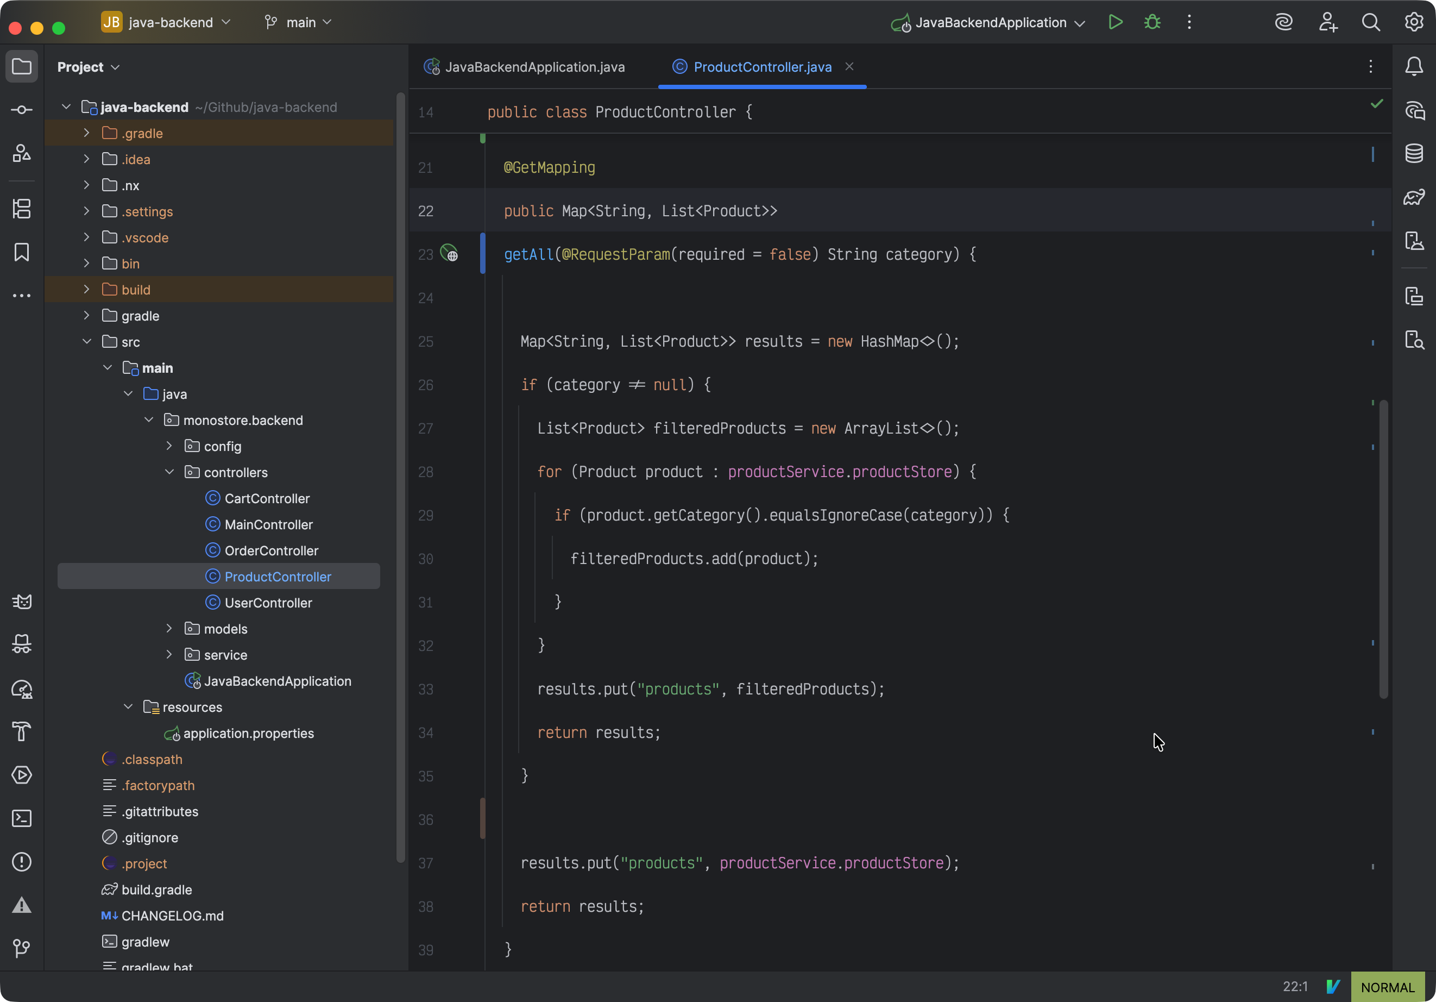Open the Bookmarks tool window icon
1436x1002 pixels.
pyautogui.click(x=22, y=252)
